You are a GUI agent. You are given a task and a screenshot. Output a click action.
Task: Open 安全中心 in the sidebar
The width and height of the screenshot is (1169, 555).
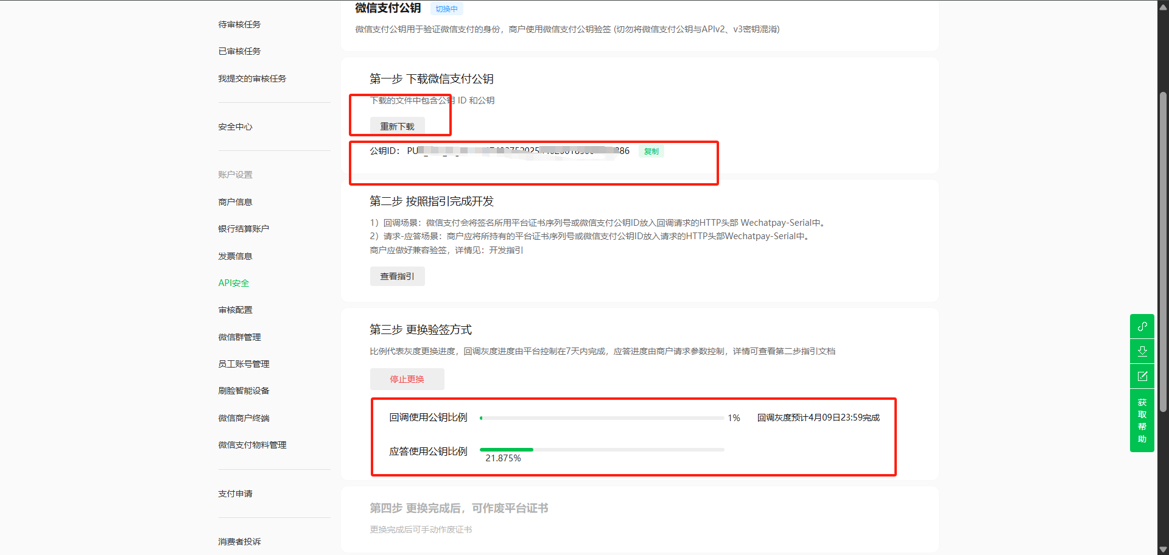coord(235,127)
